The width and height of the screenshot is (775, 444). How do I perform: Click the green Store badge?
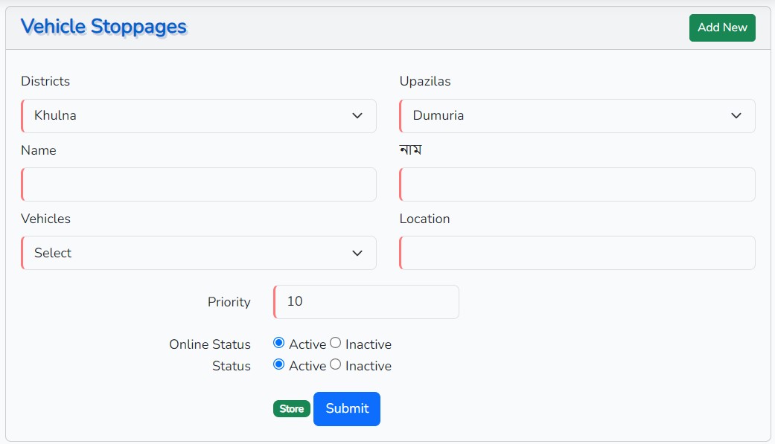291,409
